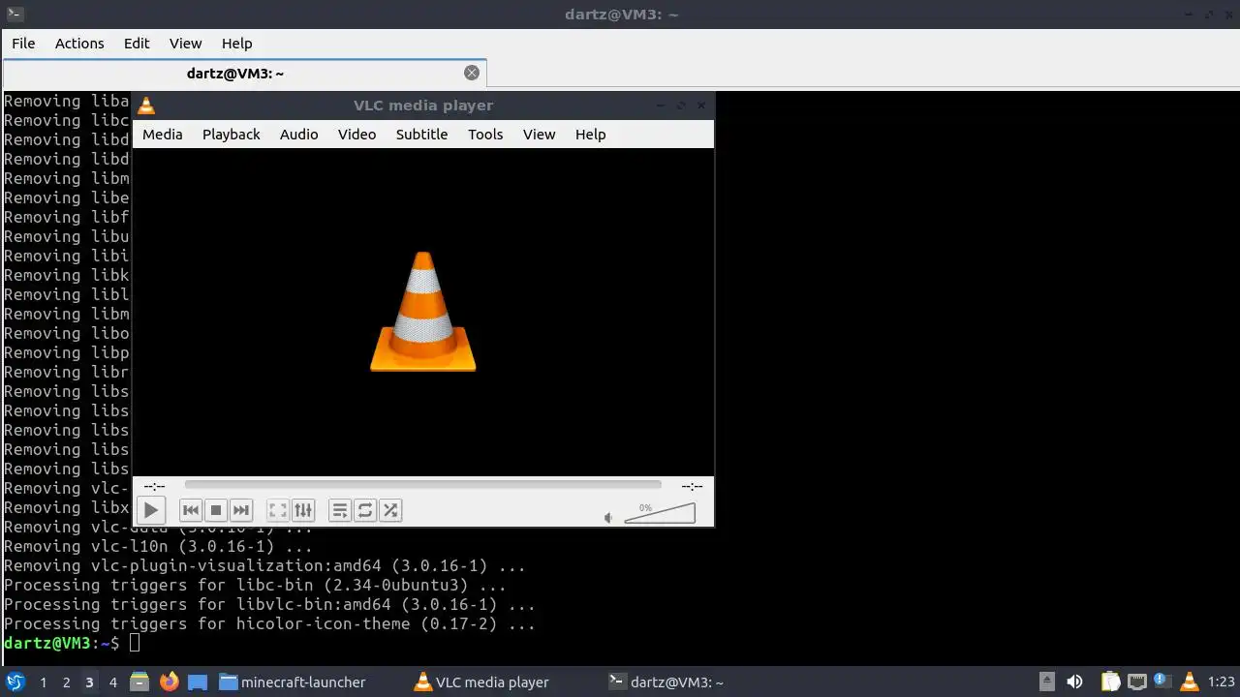Click 'Processing triggers for libvlc-bin:amd64' line
Viewport: 1240px width, 697px height.
pos(269,604)
